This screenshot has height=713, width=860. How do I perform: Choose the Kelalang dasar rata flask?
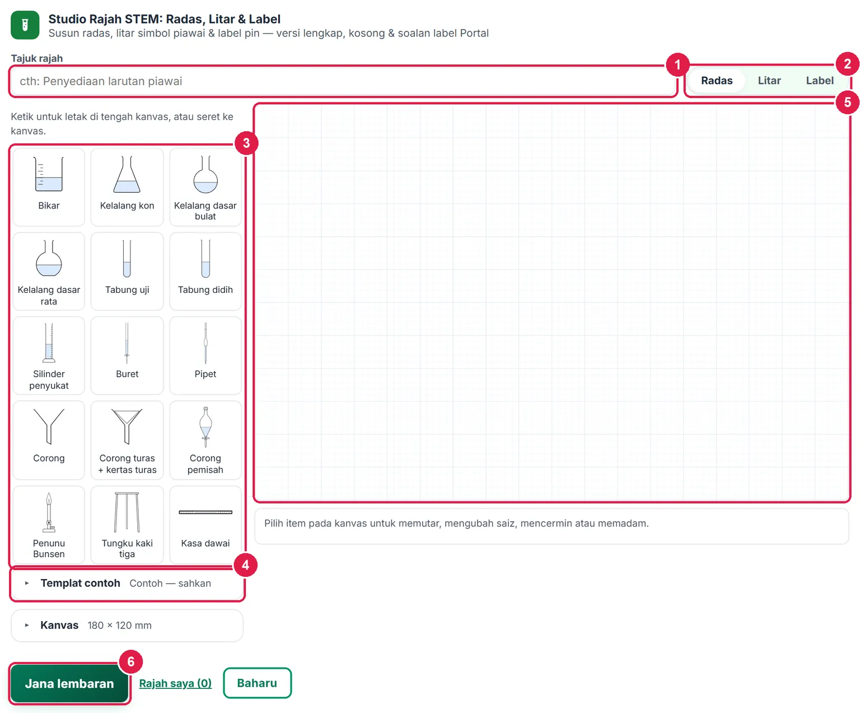point(49,271)
